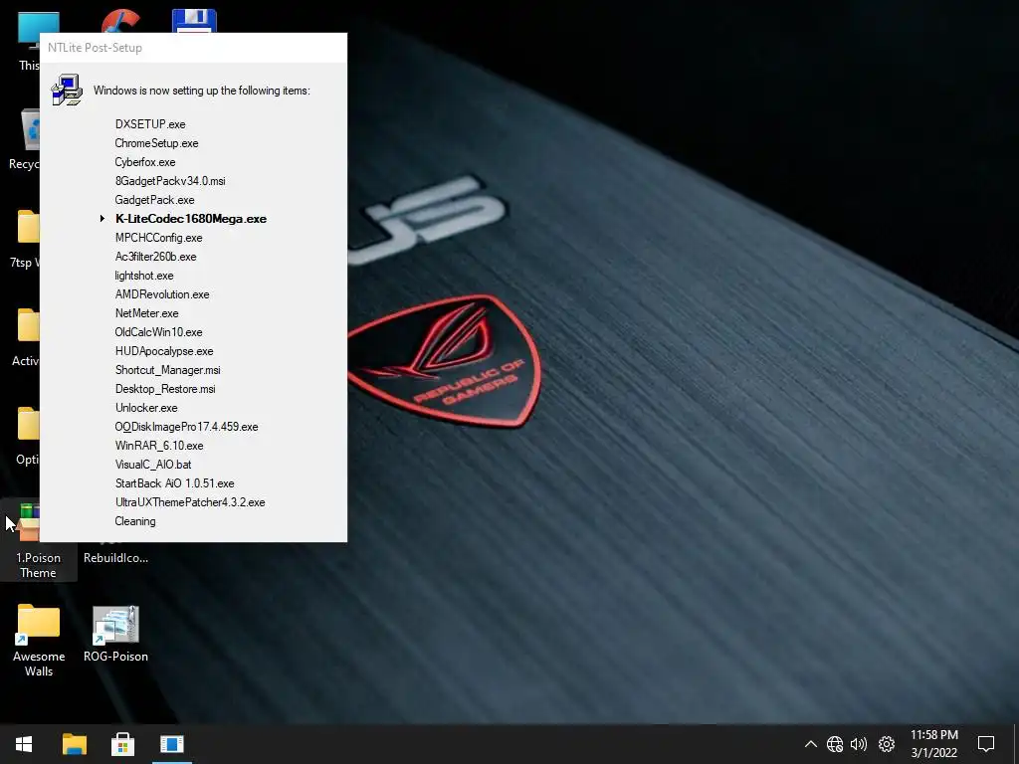Click the NTLite Post-Setup title bar
The image size is (1019, 764).
click(x=193, y=48)
